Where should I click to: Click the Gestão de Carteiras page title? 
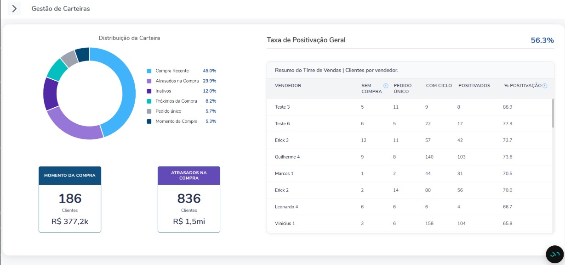pyautogui.click(x=61, y=9)
